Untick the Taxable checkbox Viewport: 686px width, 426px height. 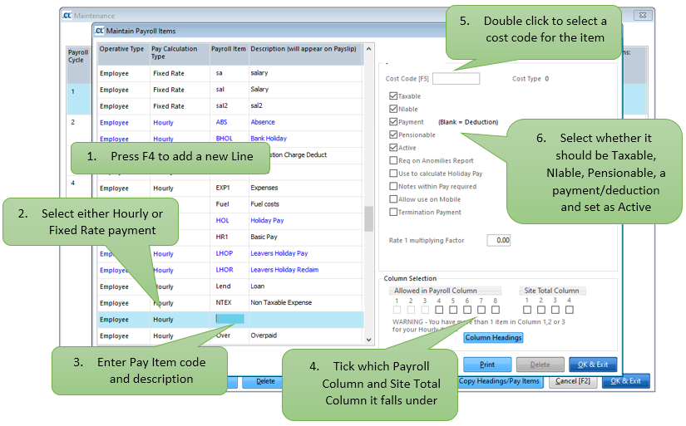[x=393, y=96]
